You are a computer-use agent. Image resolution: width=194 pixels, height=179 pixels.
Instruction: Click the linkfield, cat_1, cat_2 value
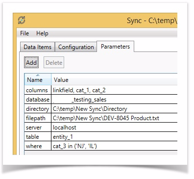[x=79, y=90]
